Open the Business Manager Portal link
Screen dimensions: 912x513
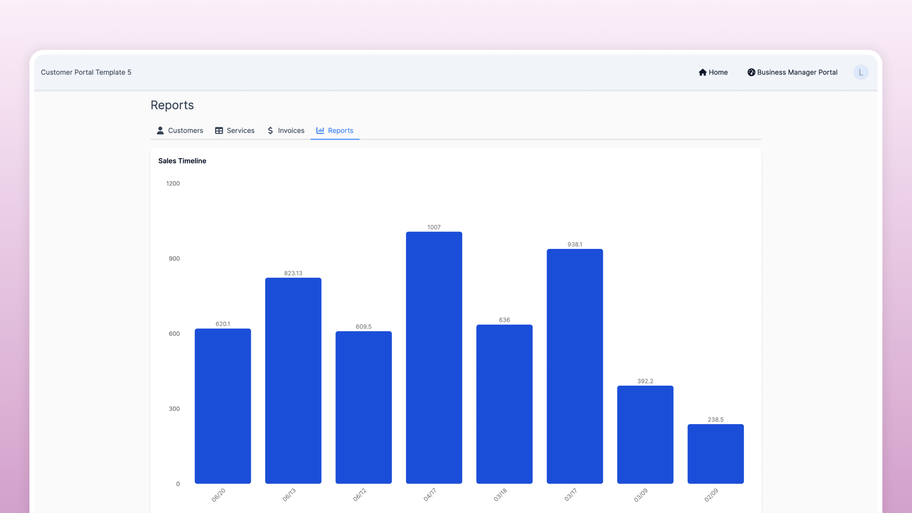point(797,72)
